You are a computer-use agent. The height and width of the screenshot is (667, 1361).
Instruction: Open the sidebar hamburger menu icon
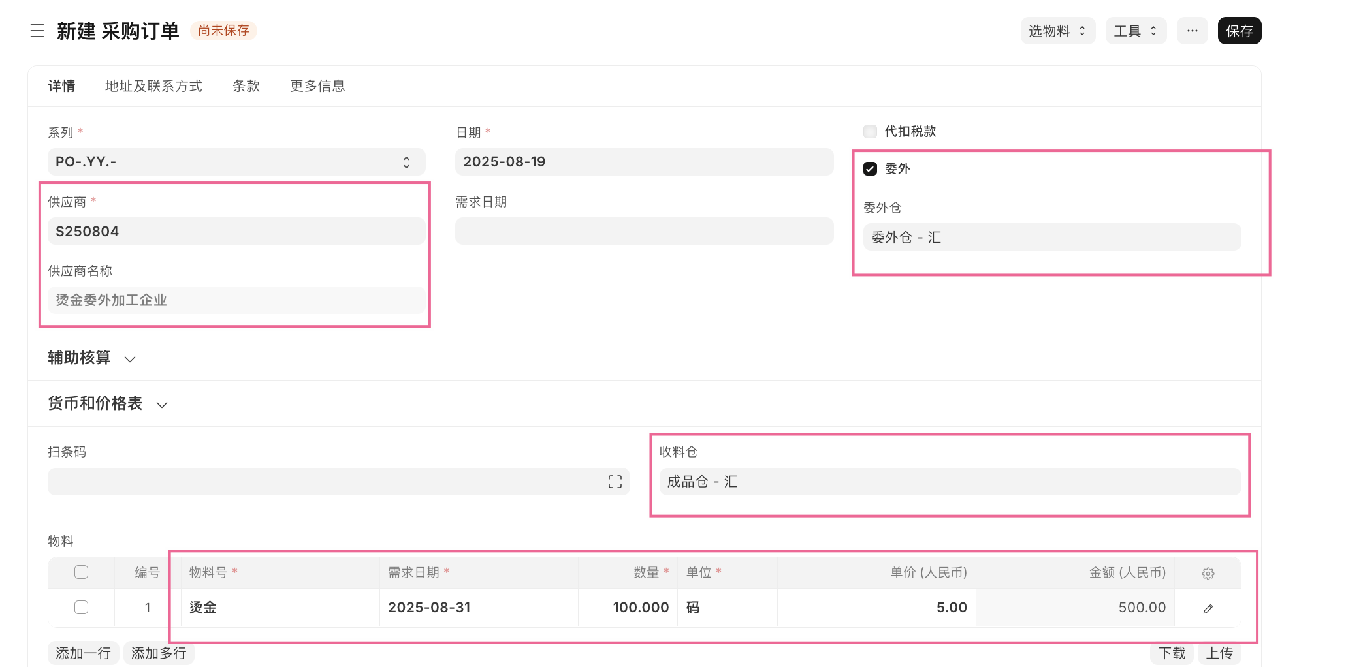tap(37, 31)
